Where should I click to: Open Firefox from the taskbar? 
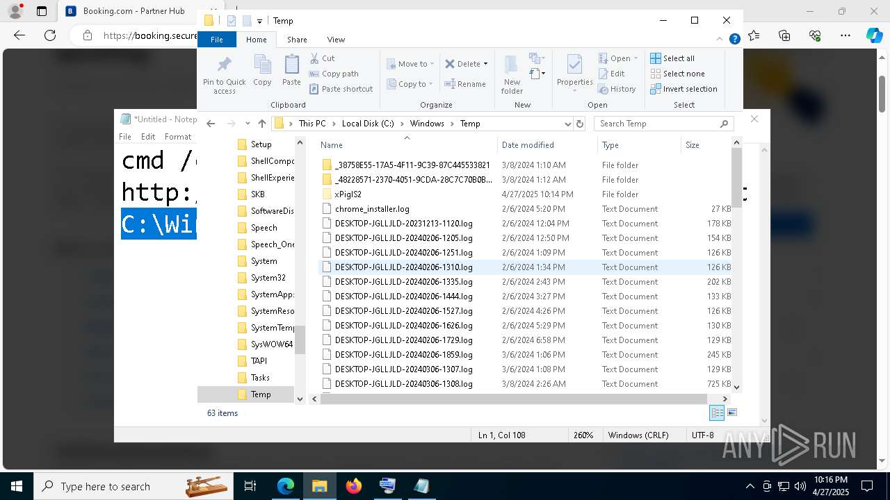354,486
